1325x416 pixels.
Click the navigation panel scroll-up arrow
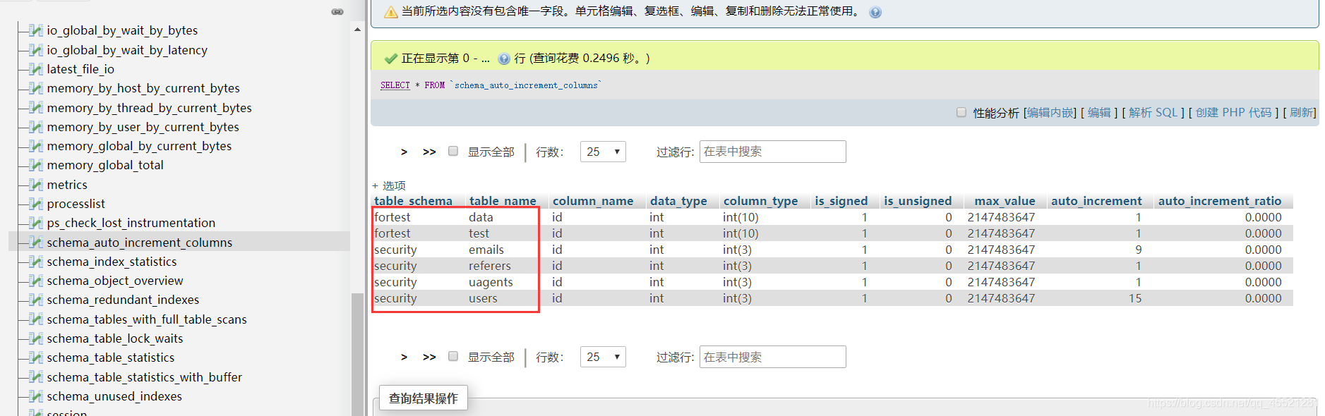(357, 30)
